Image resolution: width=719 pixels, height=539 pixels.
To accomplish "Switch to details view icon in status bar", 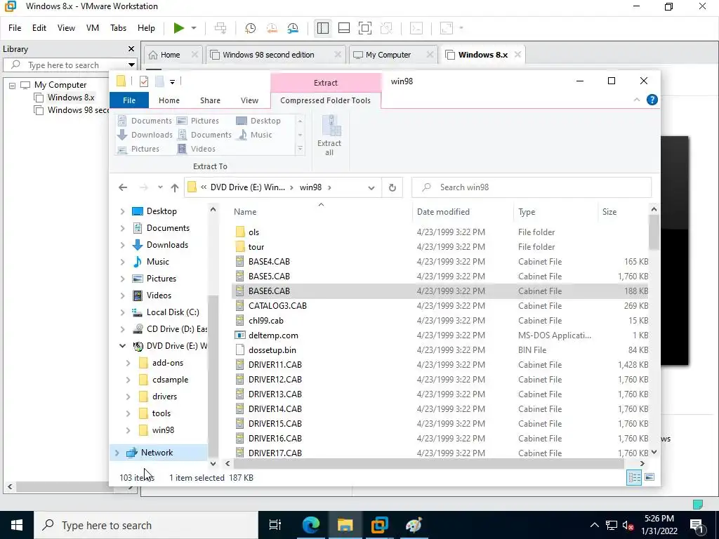I will pos(634,477).
